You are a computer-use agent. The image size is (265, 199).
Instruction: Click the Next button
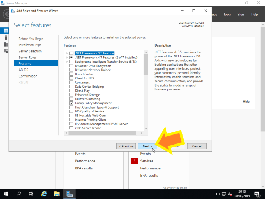tap(147, 146)
